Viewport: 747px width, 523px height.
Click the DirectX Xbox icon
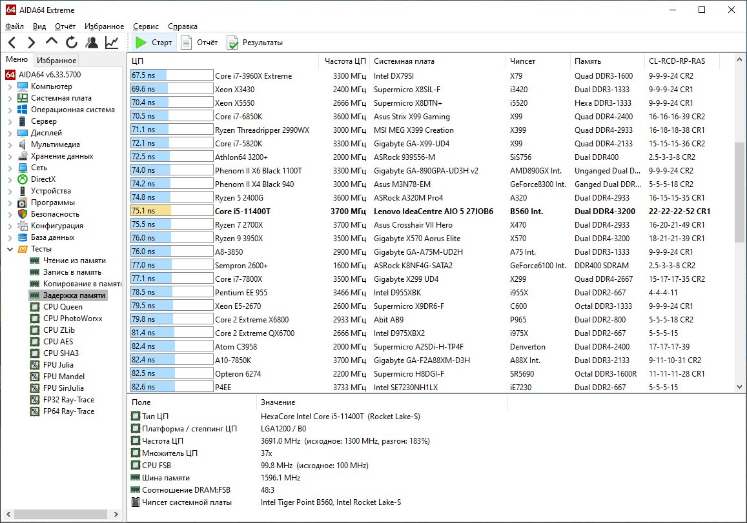(x=23, y=179)
